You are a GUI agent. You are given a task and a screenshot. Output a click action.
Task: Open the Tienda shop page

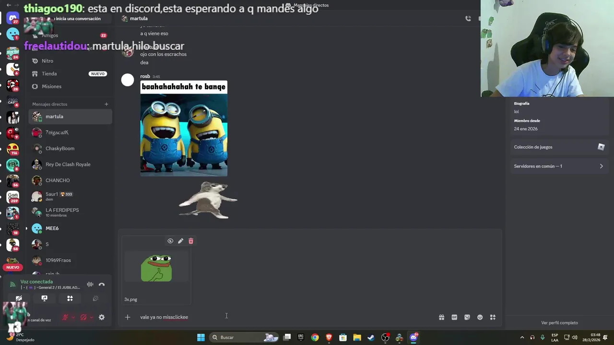point(71,74)
